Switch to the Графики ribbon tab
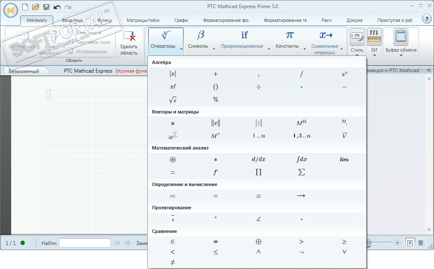434x269 pixels. click(181, 20)
